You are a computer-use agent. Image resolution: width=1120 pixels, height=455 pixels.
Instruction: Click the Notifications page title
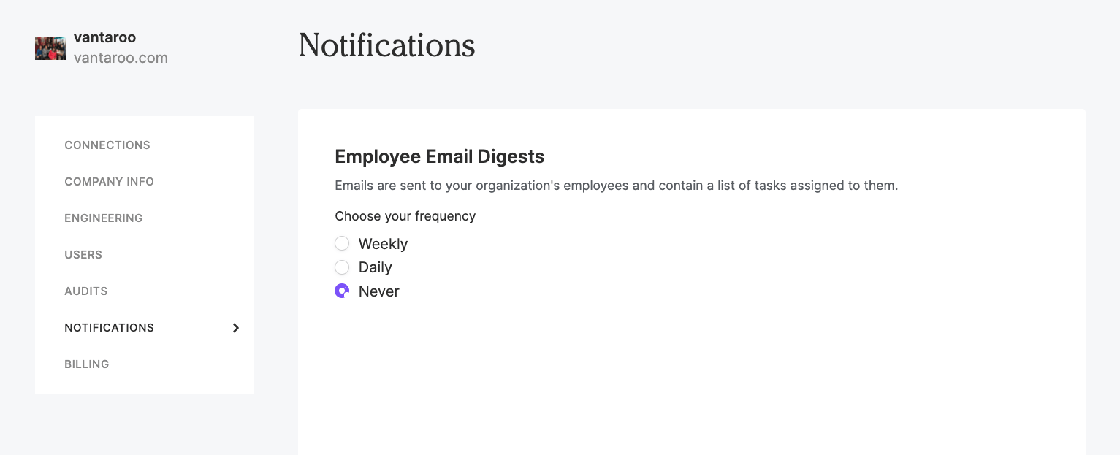pyautogui.click(x=386, y=45)
